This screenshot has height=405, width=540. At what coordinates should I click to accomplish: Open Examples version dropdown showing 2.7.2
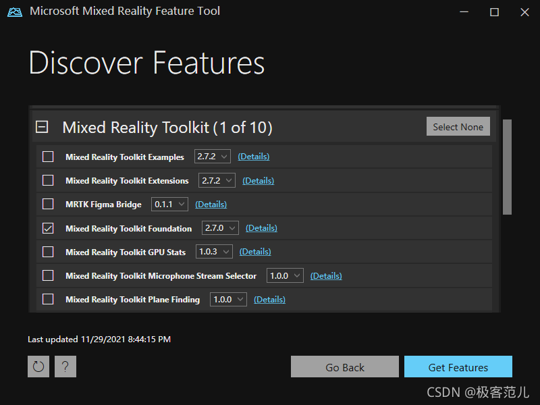[213, 157]
